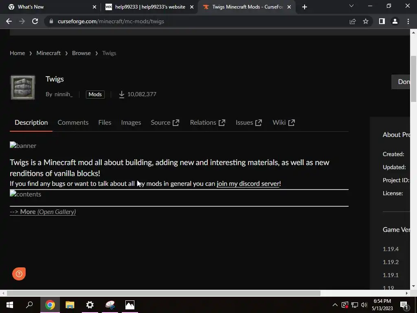Select game version 1.19.2
417x313 pixels.
391,262
